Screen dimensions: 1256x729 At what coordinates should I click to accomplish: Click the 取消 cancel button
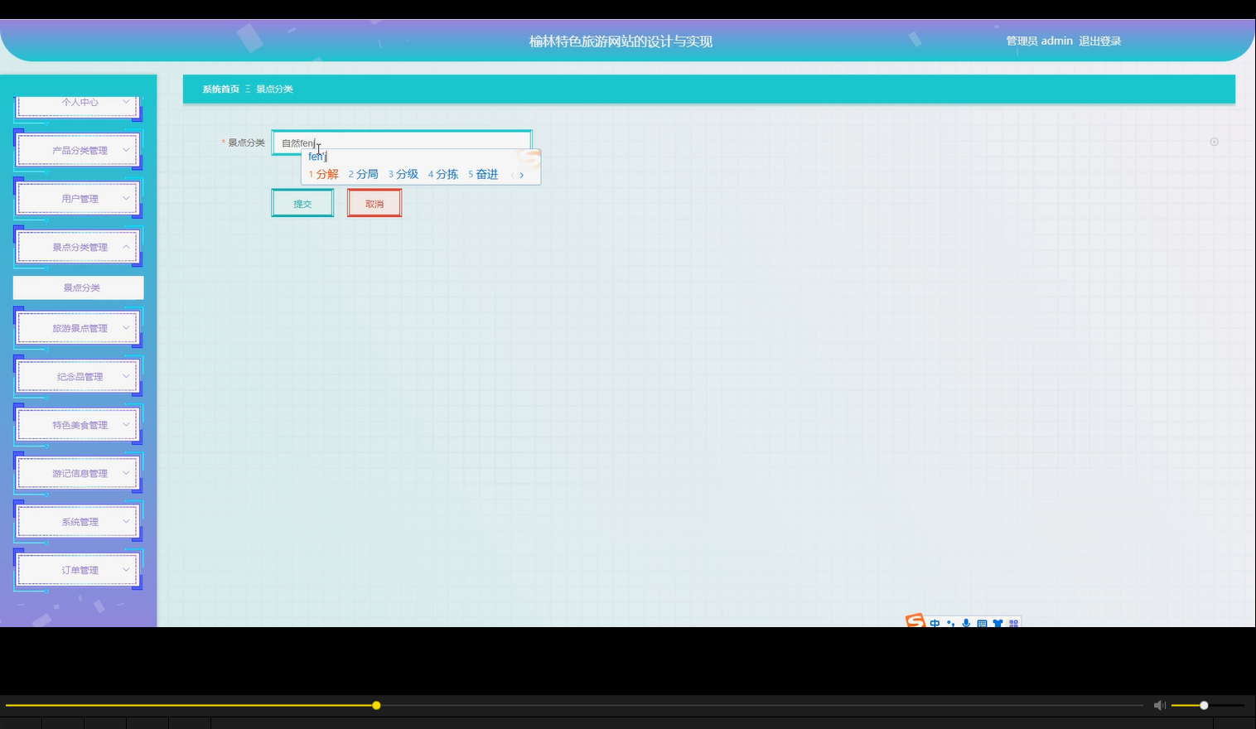point(374,203)
